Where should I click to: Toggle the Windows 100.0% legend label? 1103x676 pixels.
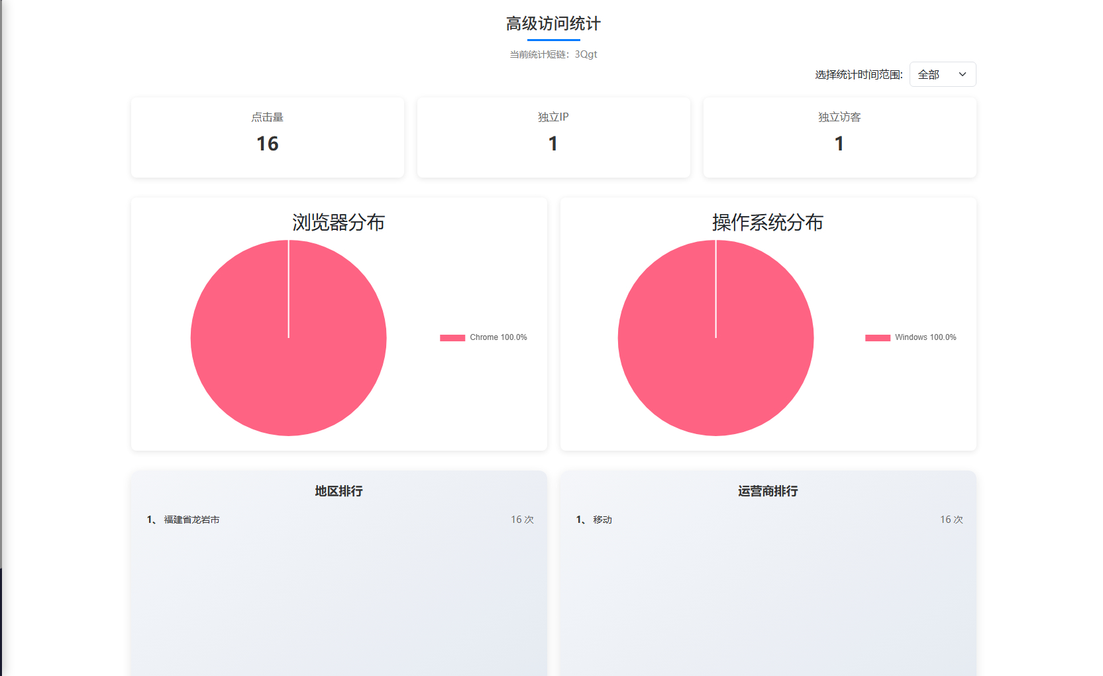925,337
